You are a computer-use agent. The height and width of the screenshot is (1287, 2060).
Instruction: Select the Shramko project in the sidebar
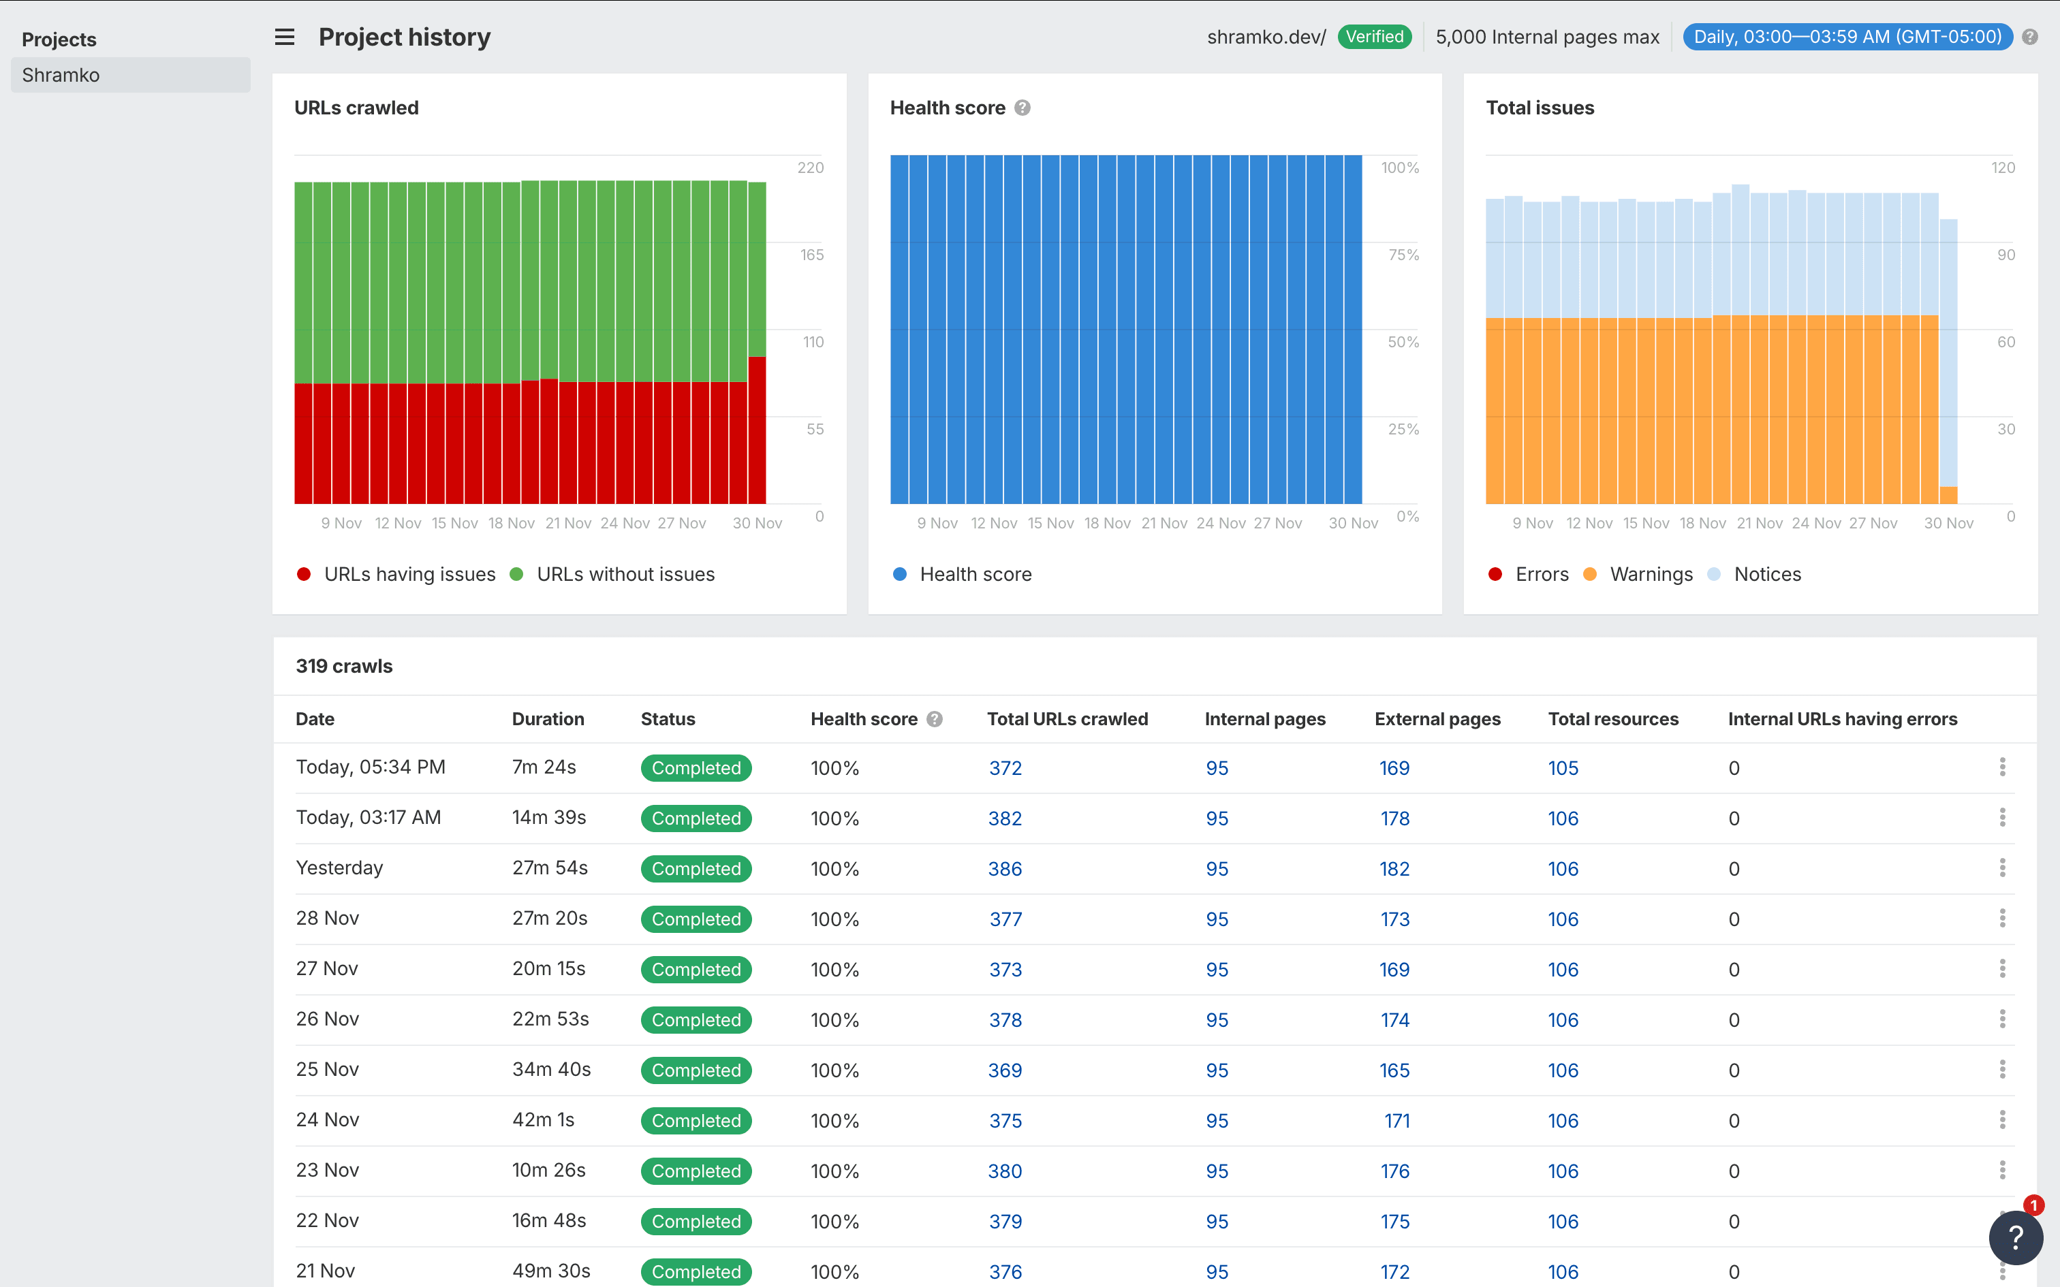click(130, 75)
